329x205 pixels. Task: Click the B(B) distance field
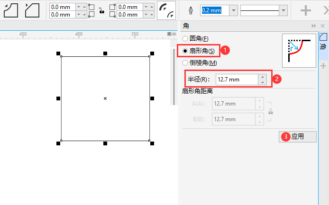pyautogui.click(x=234, y=119)
